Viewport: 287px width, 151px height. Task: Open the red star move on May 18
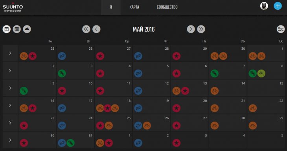point(108,108)
